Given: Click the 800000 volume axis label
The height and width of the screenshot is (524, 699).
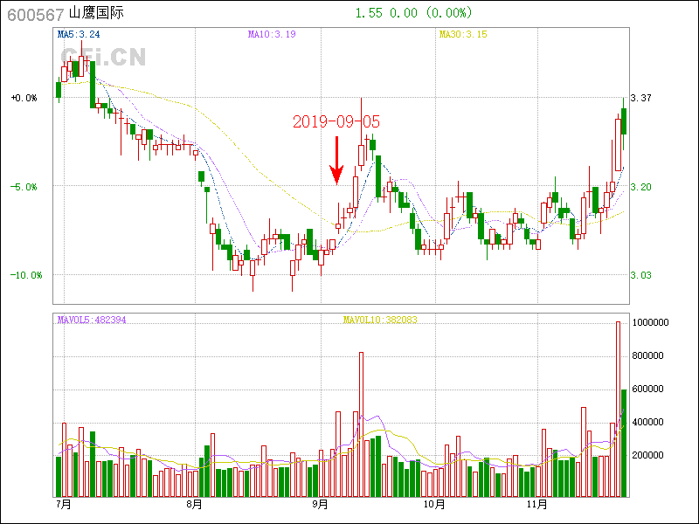Looking at the screenshot, I should [648, 355].
